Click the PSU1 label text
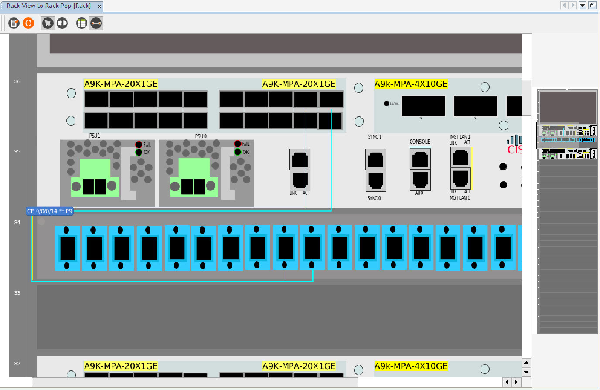600x390 pixels. pos(95,136)
